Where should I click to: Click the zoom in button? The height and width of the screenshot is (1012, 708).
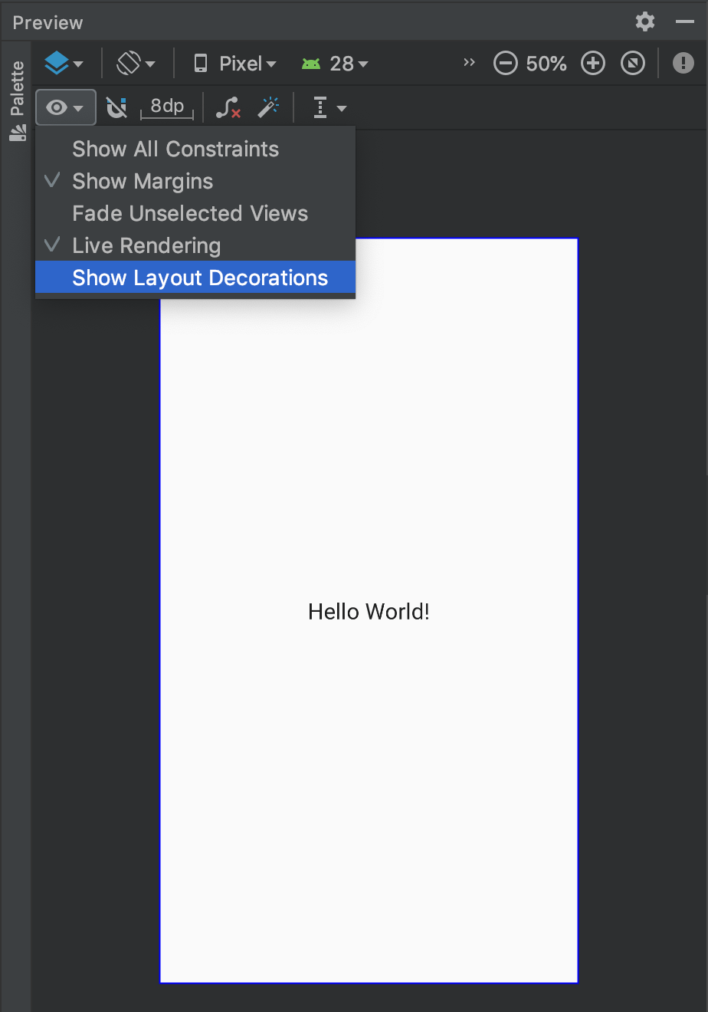click(x=592, y=63)
